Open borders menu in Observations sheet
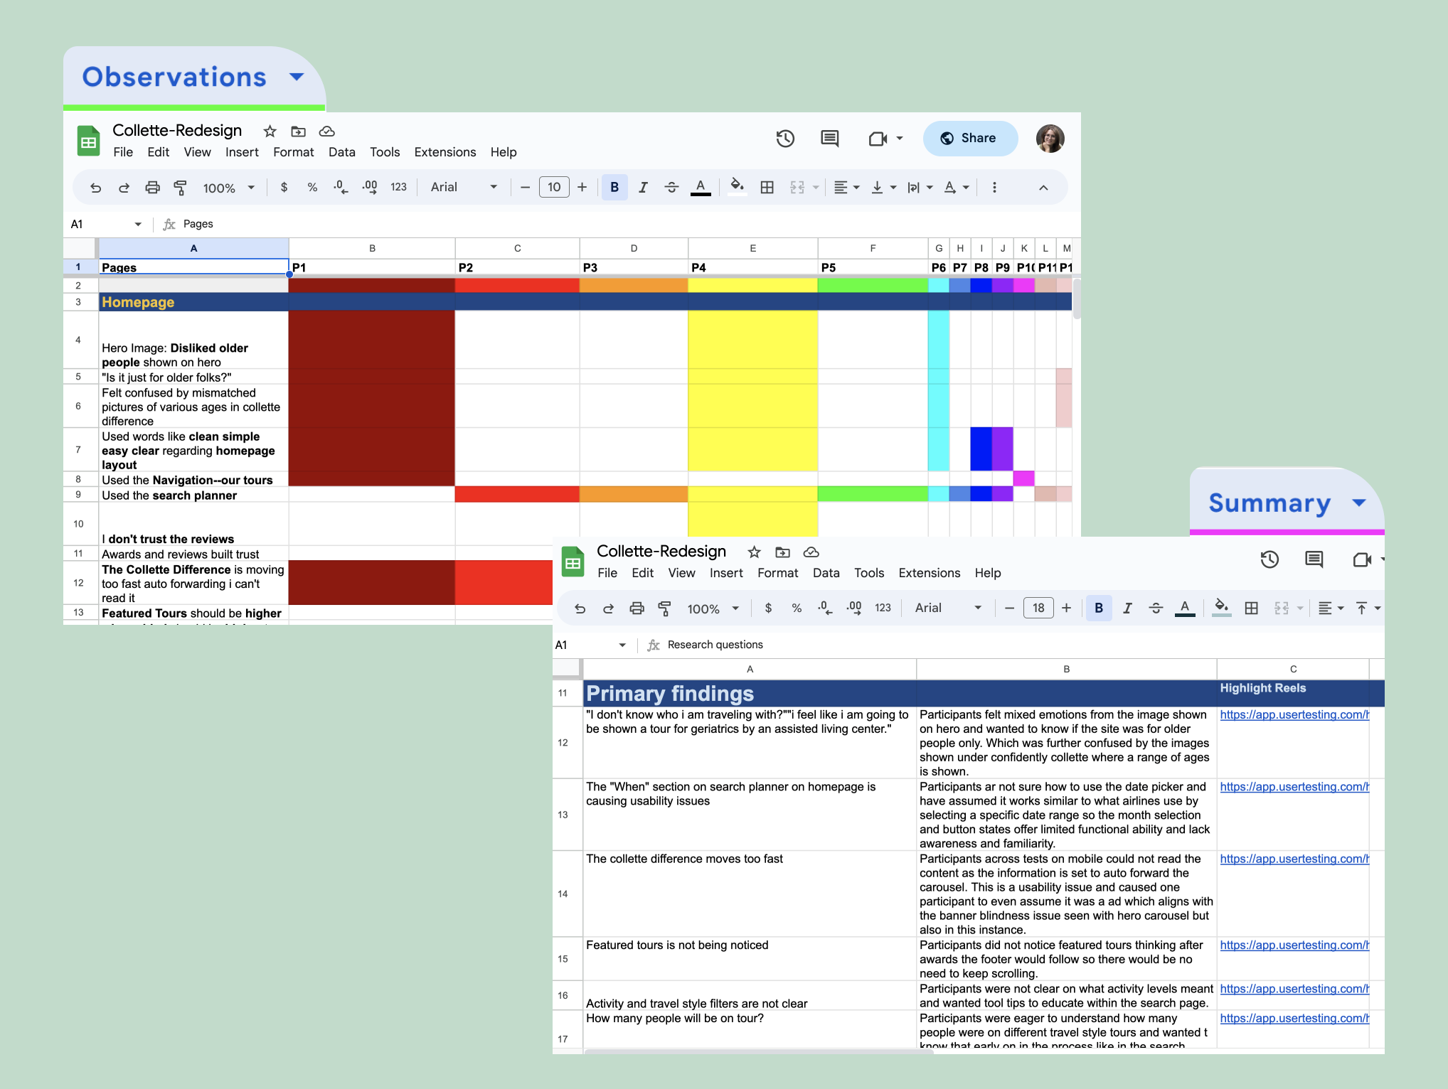 767,187
